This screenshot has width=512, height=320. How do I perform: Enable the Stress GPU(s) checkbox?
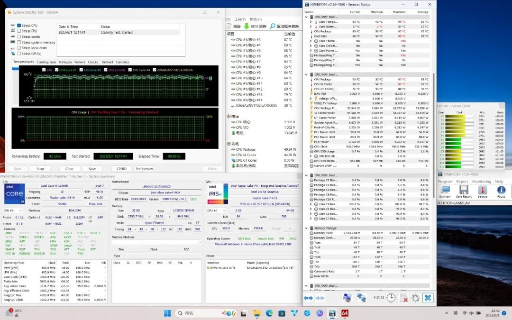tap(19, 54)
